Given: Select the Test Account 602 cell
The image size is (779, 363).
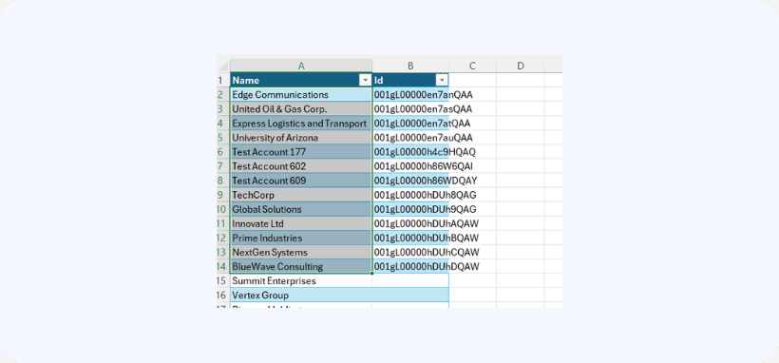Looking at the screenshot, I should coord(301,166).
